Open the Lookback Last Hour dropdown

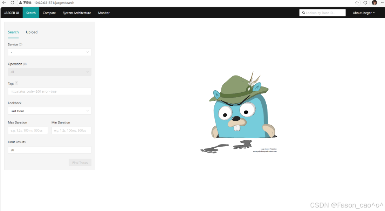click(x=50, y=111)
